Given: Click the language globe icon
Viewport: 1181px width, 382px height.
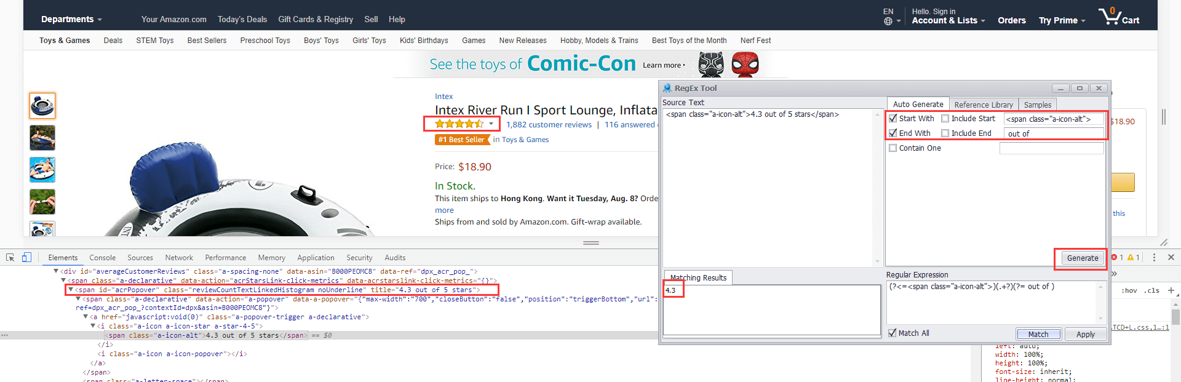Looking at the screenshot, I should coord(888,21).
